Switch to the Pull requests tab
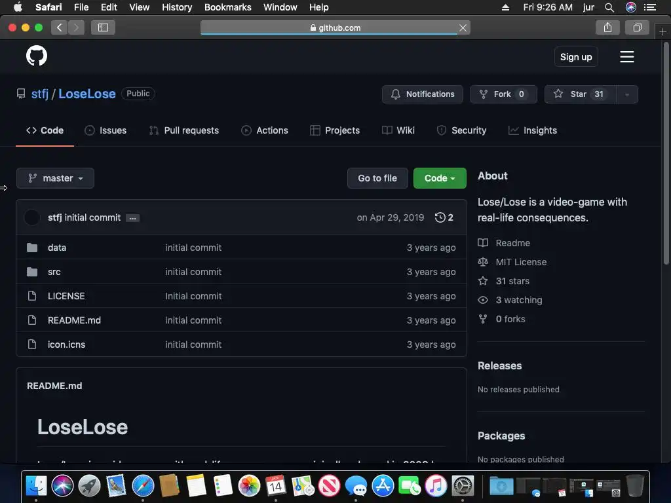Screen dimensions: 671x503 tap(184, 130)
